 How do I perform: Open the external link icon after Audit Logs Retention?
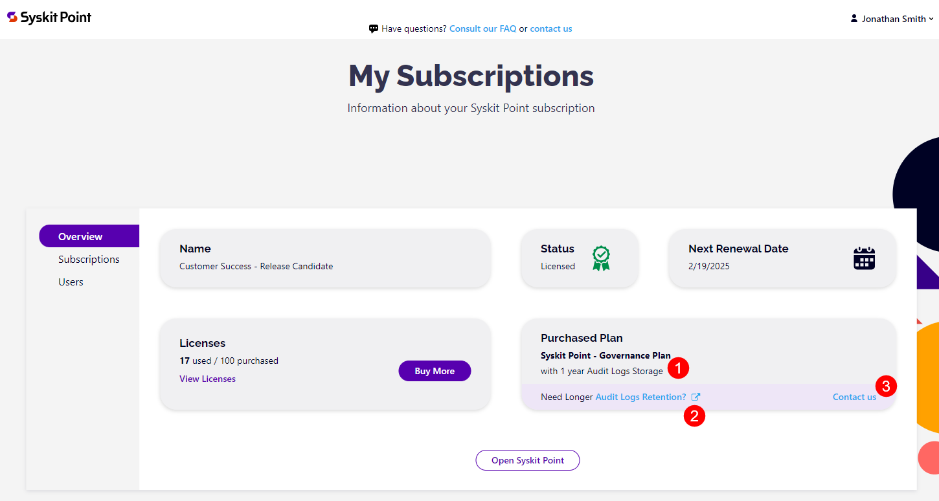(696, 396)
